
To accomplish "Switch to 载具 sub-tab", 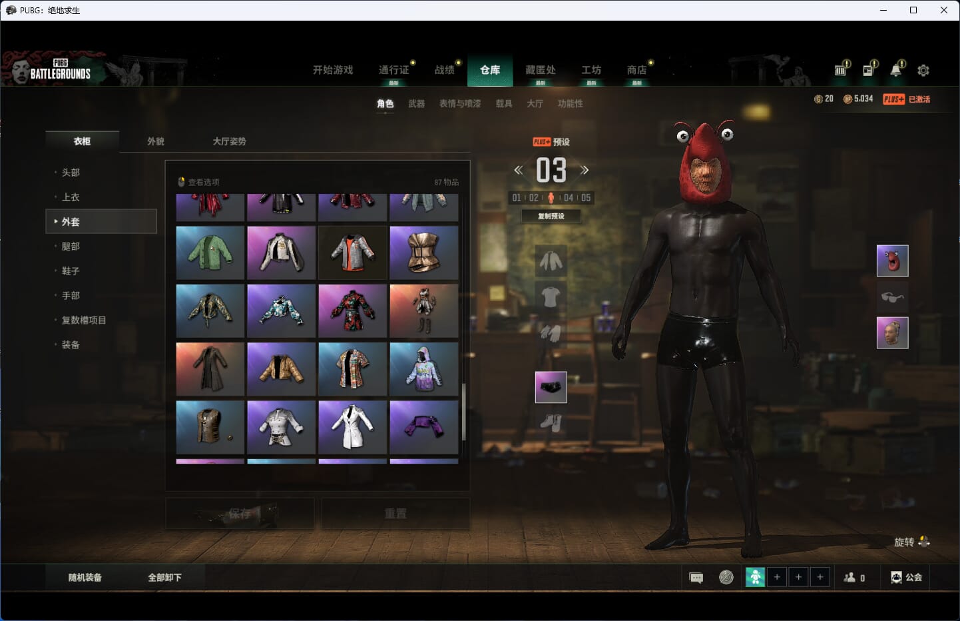I will [504, 104].
